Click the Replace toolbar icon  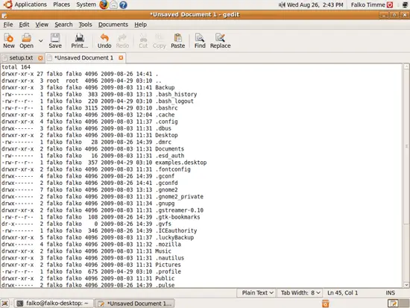pos(220,41)
